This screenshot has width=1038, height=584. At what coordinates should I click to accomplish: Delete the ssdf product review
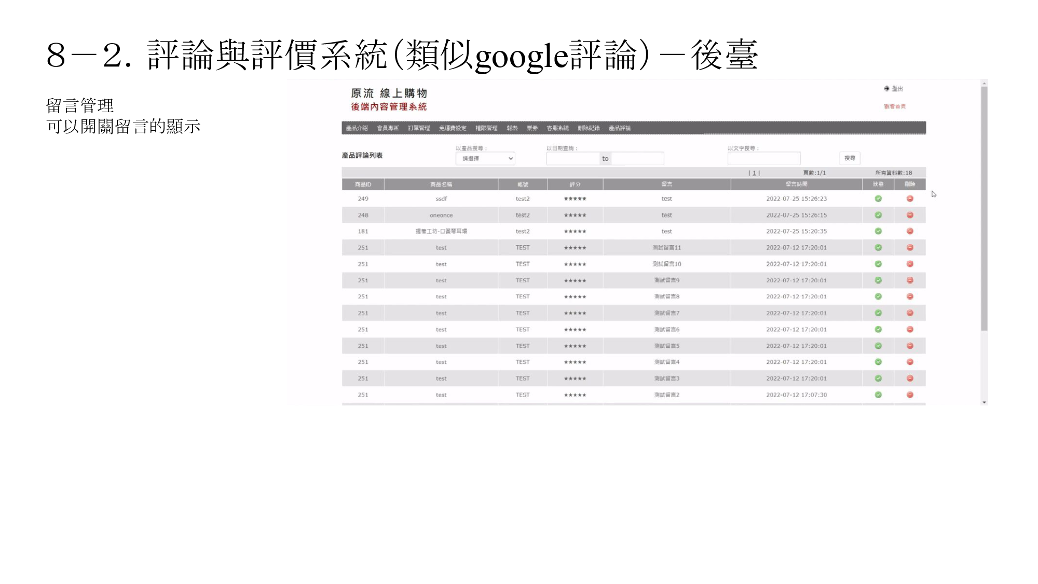point(910,199)
